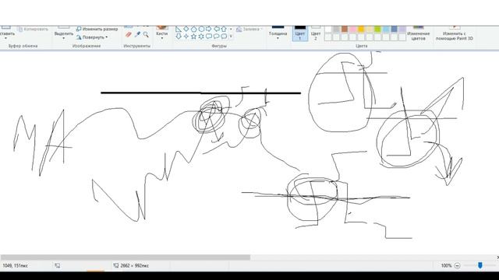Image resolution: width=499 pixels, height=280 pixels.
Task: Pick the steel blue color swatch
Action: coord(395,30)
